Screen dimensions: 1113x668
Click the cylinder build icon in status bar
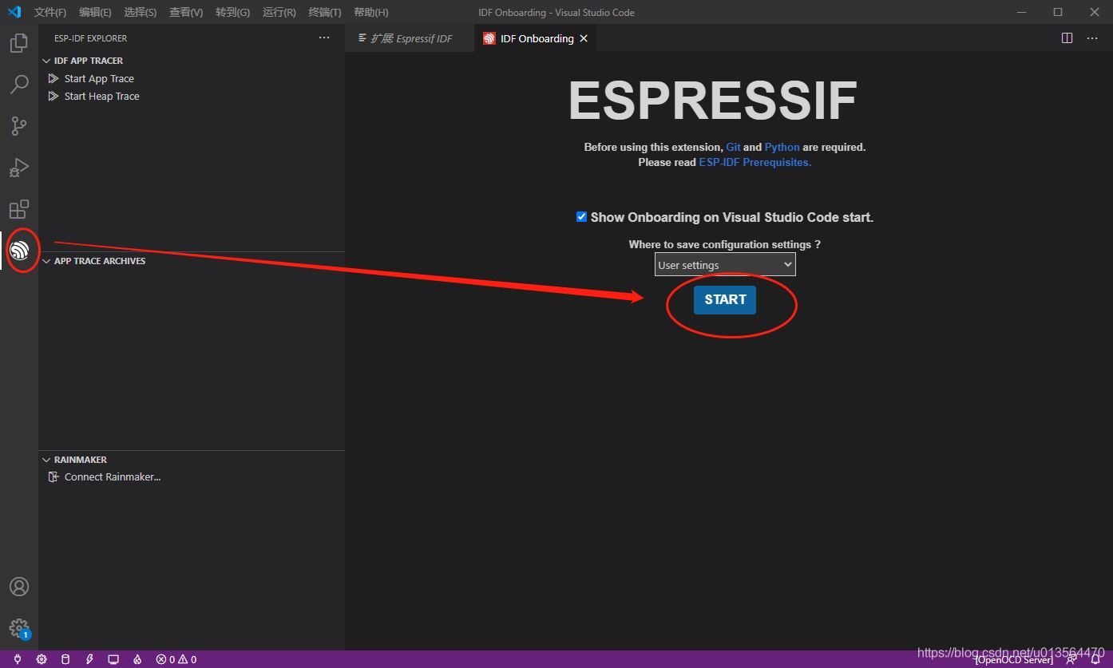(x=65, y=659)
